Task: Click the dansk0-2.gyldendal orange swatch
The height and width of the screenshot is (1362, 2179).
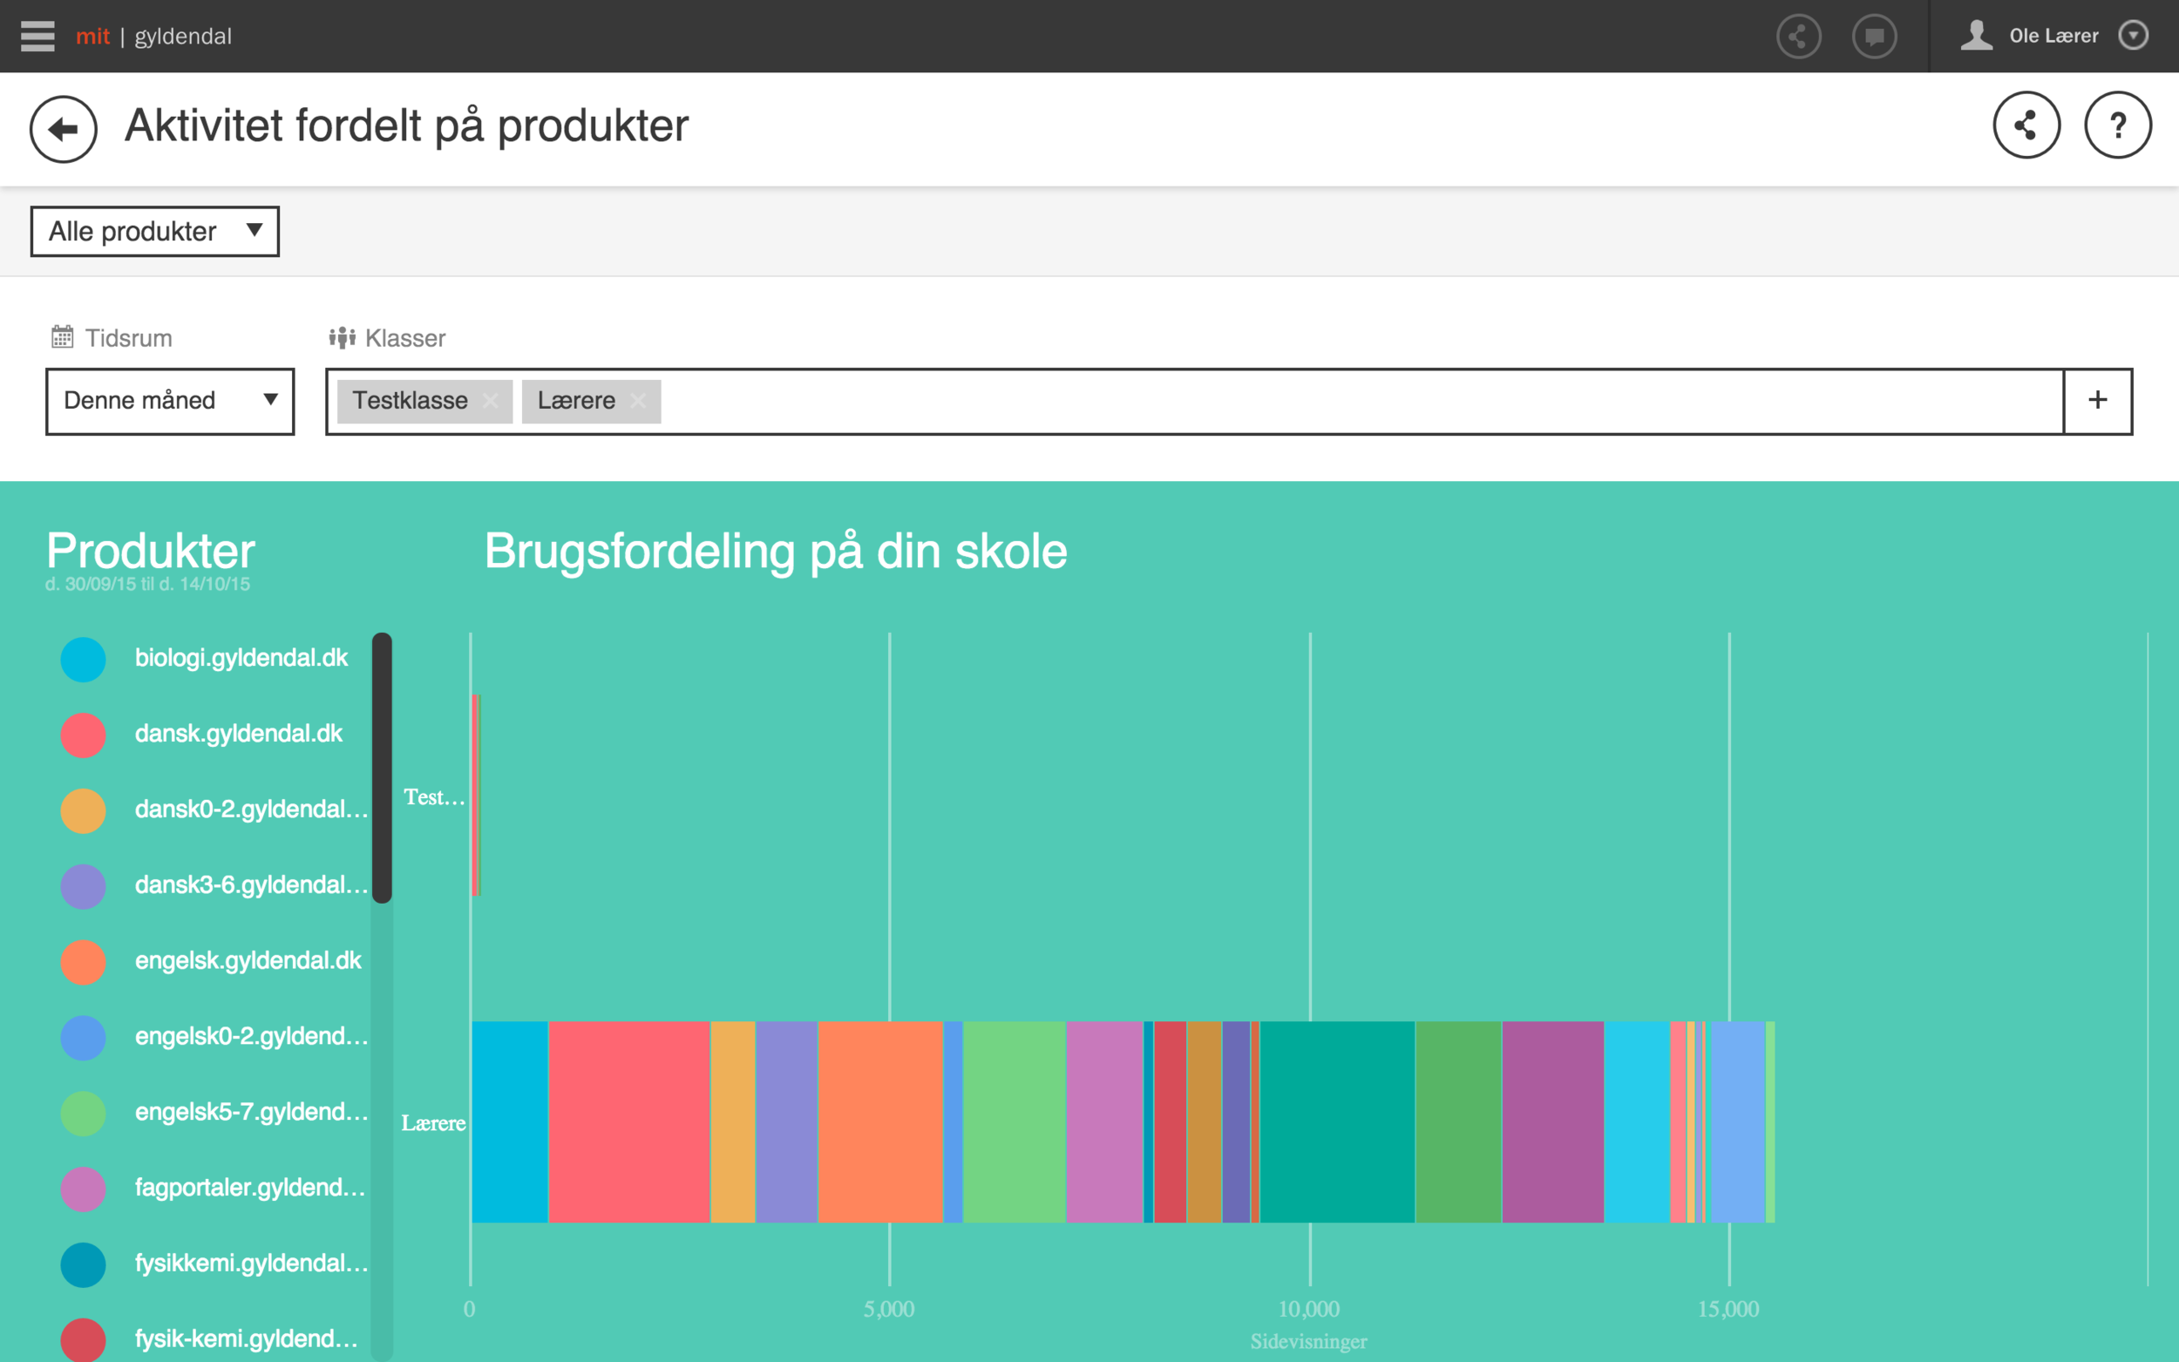Action: 83,810
